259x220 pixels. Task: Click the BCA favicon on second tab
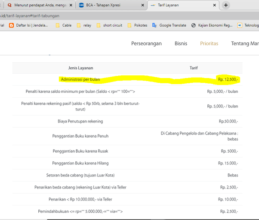click(x=81, y=5)
